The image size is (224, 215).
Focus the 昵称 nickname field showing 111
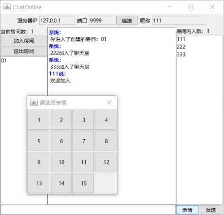[179, 20]
